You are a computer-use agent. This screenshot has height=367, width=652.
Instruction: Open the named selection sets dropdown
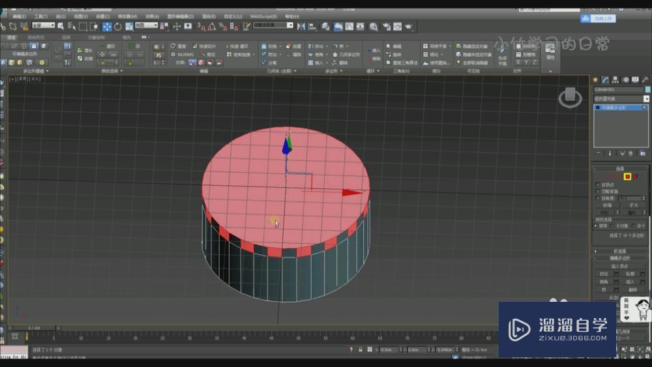273,25
